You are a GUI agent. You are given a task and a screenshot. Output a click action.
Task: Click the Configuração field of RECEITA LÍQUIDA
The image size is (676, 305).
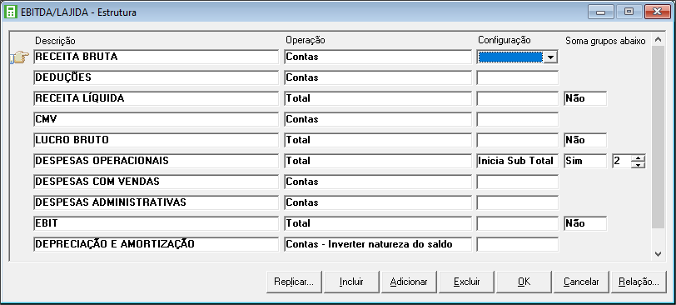click(517, 98)
